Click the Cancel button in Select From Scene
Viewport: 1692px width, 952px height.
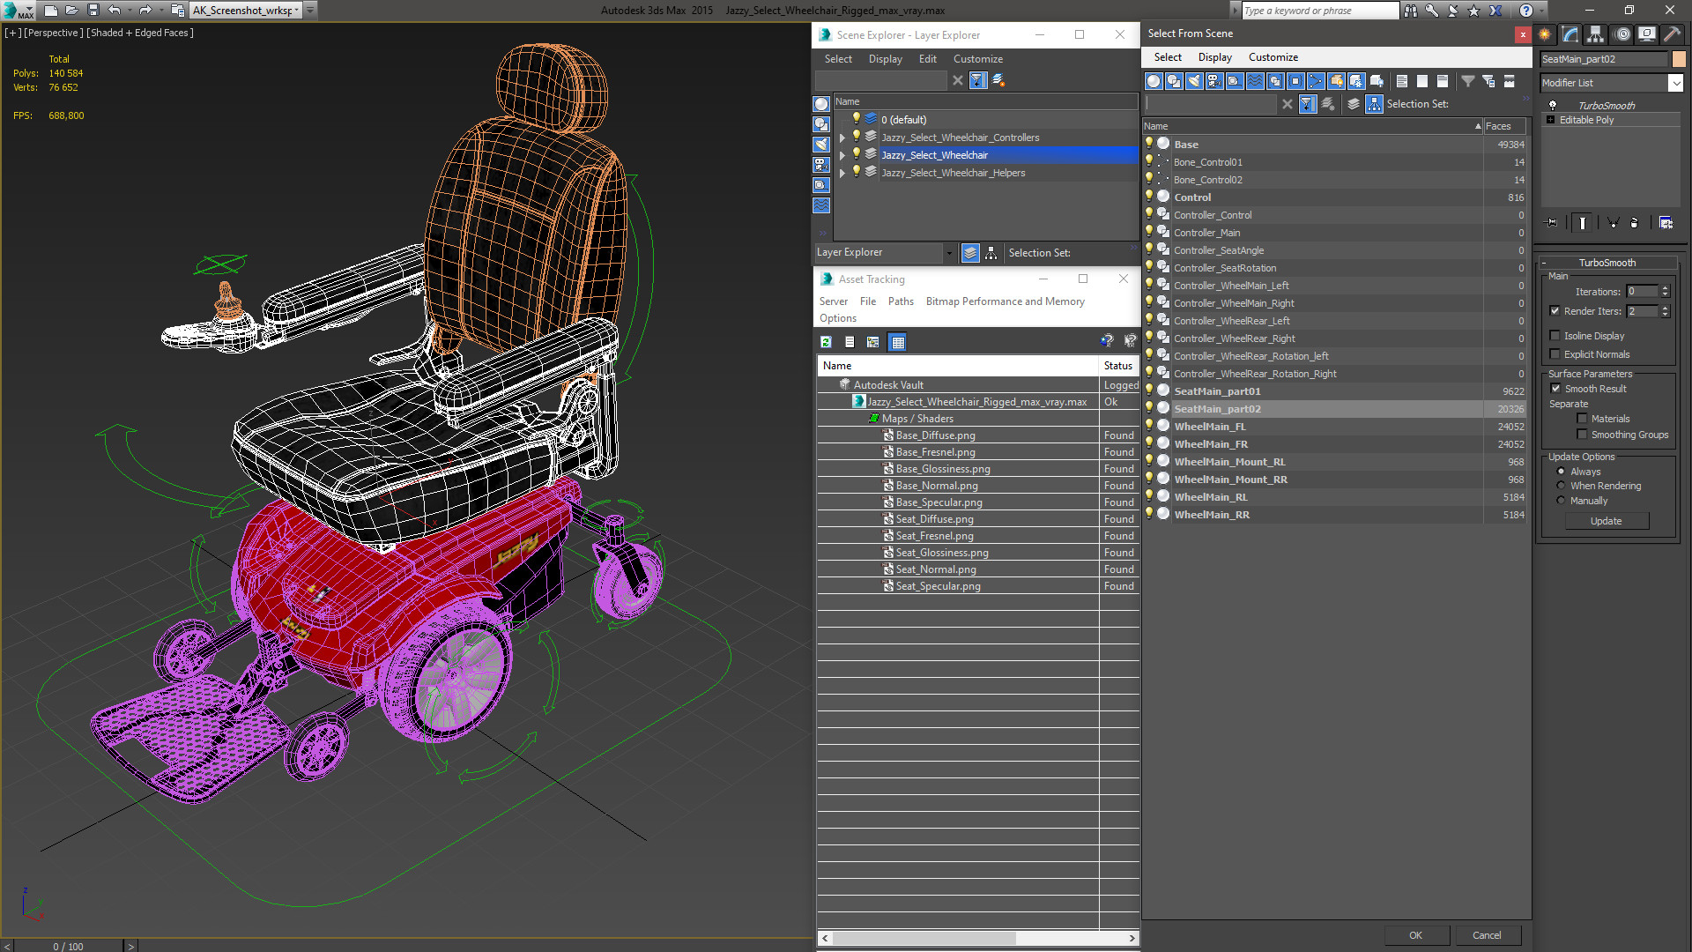pyautogui.click(x=1487, y=935)
